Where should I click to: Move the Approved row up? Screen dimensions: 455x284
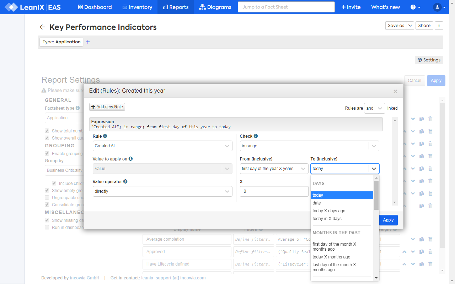coord(405,252)
